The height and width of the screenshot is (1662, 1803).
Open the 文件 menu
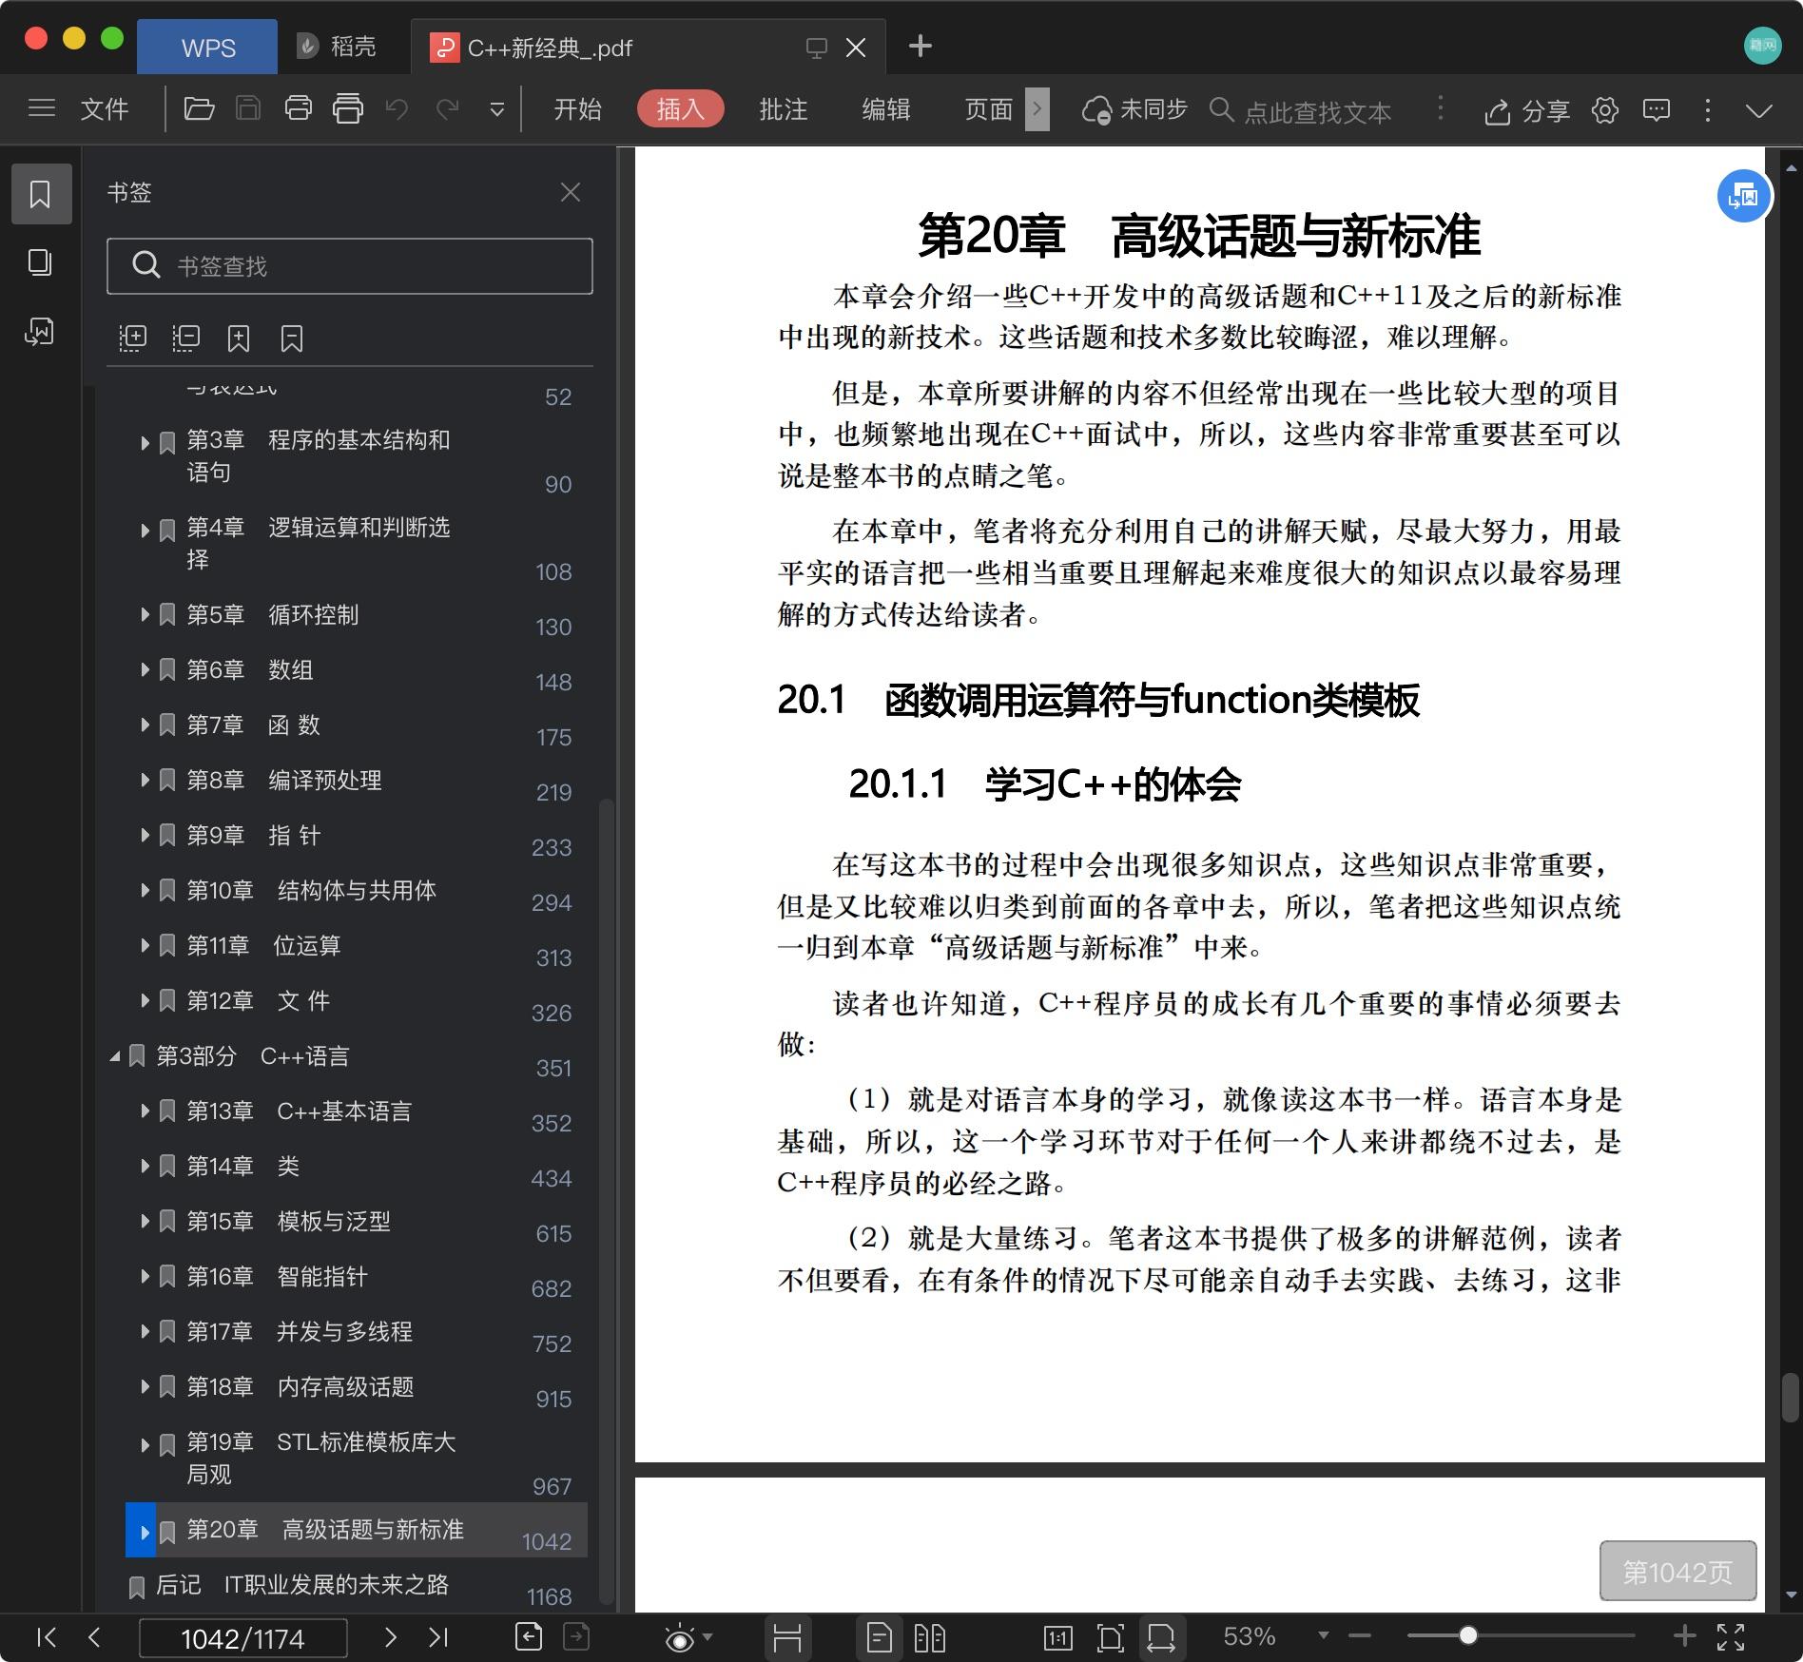point(105,109)
